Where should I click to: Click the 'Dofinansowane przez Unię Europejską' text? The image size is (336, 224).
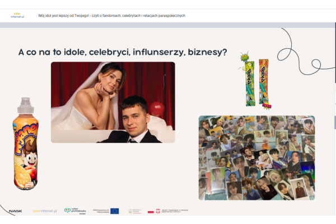click(101, 211)
